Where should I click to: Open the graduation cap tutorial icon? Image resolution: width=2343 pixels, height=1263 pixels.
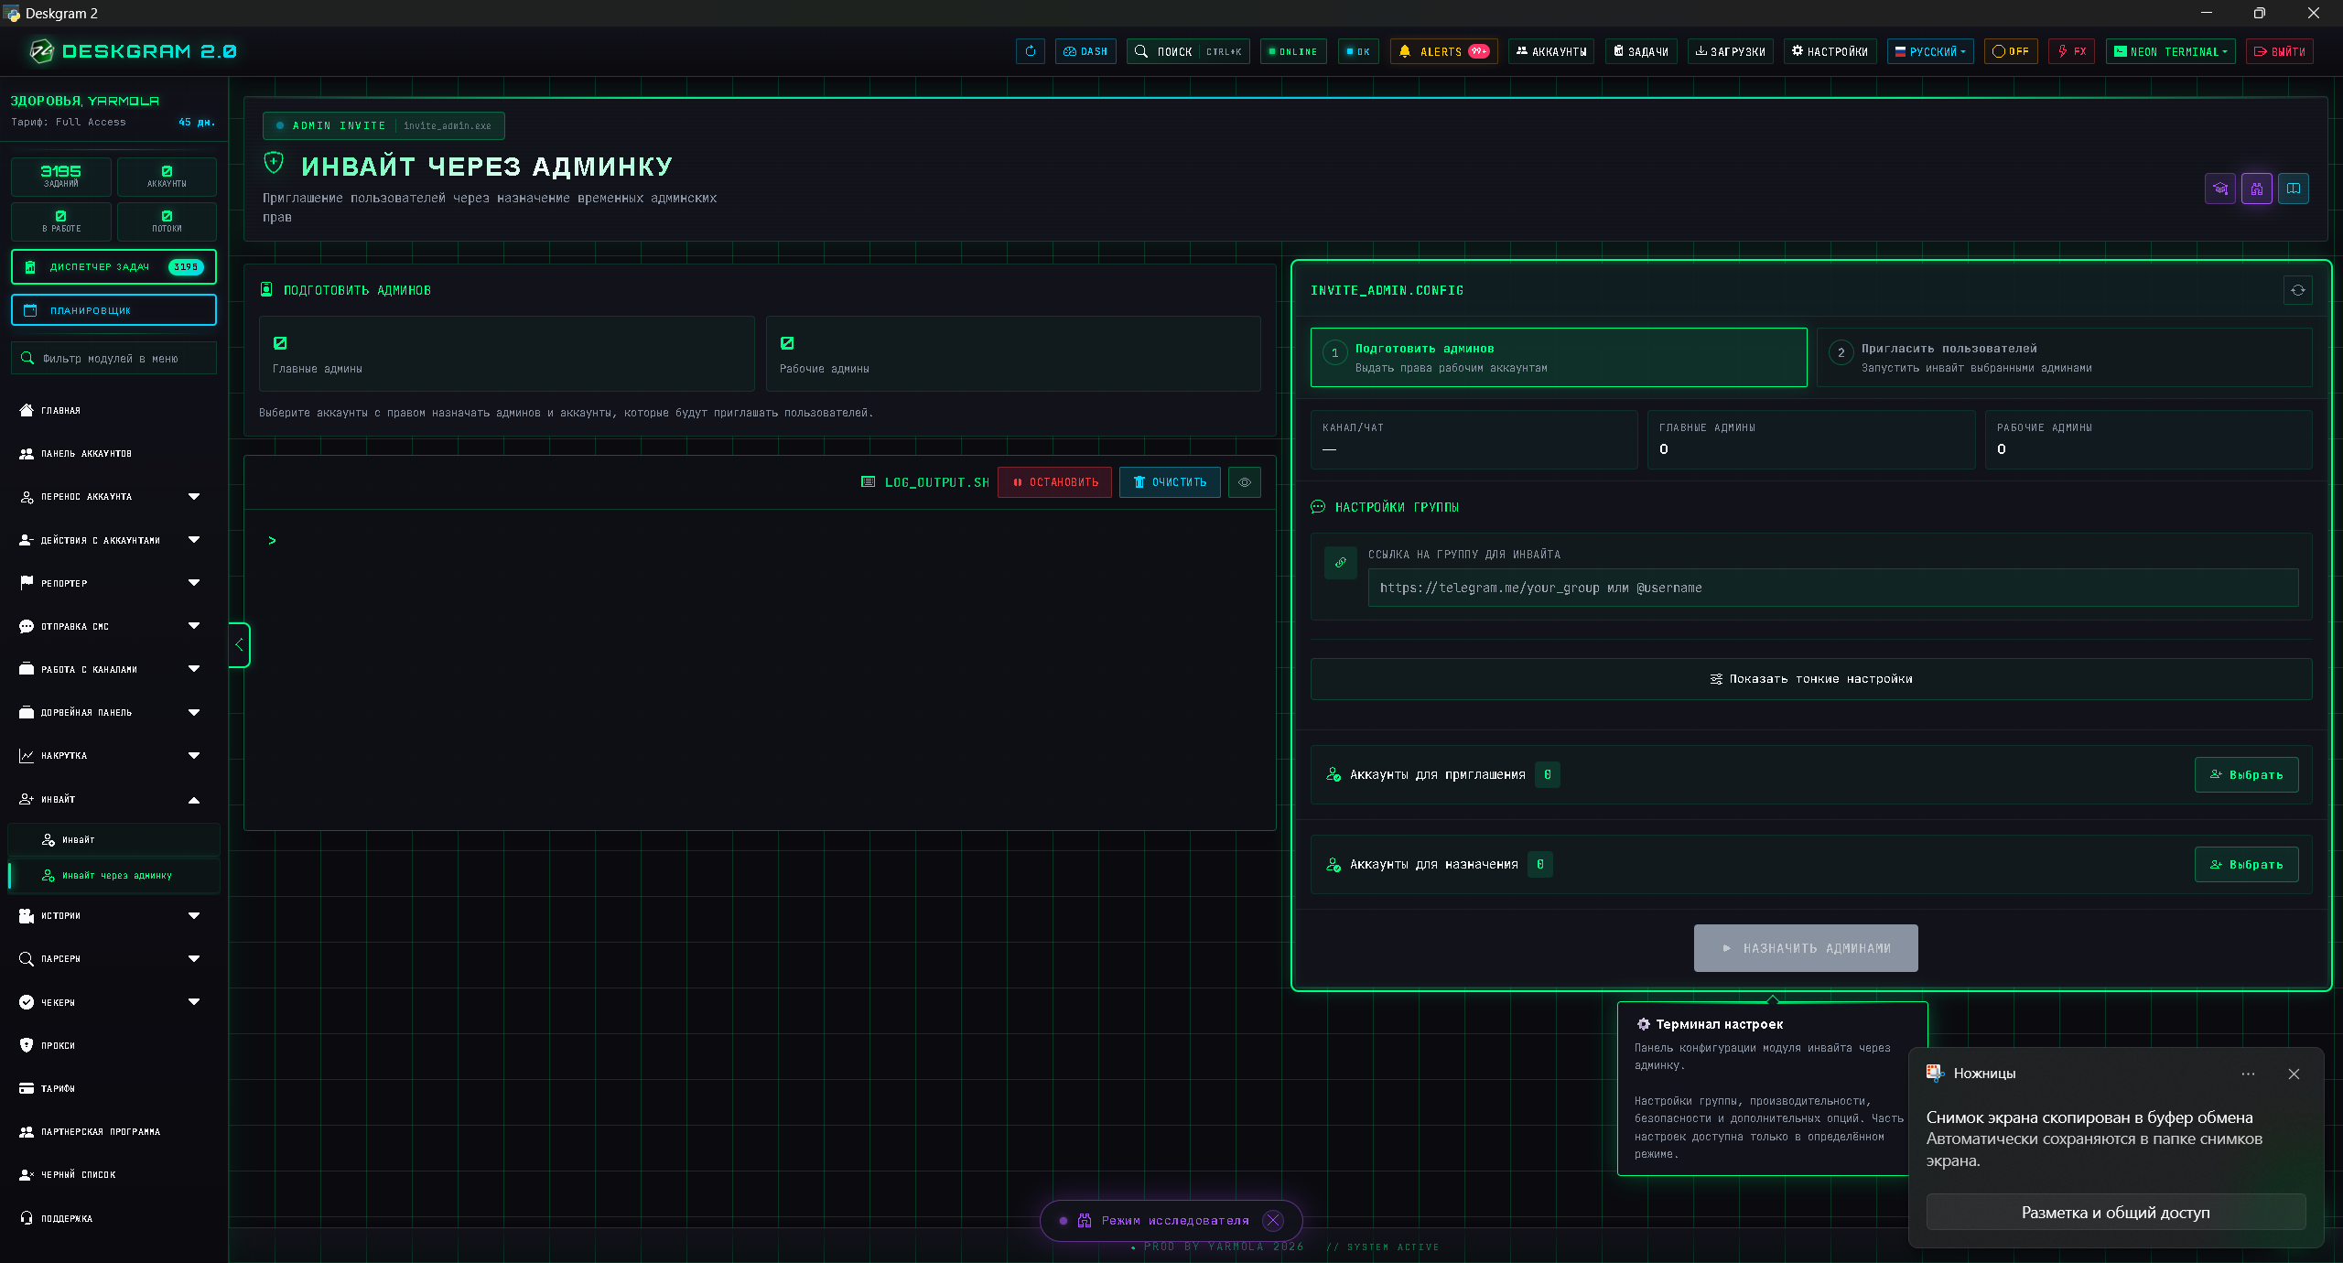tap(2219, 189)
